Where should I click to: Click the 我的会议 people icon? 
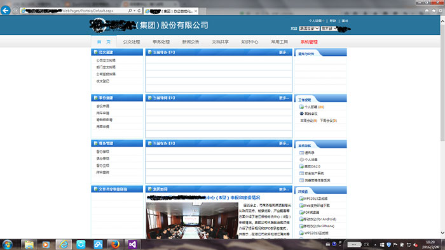(301, 114)
